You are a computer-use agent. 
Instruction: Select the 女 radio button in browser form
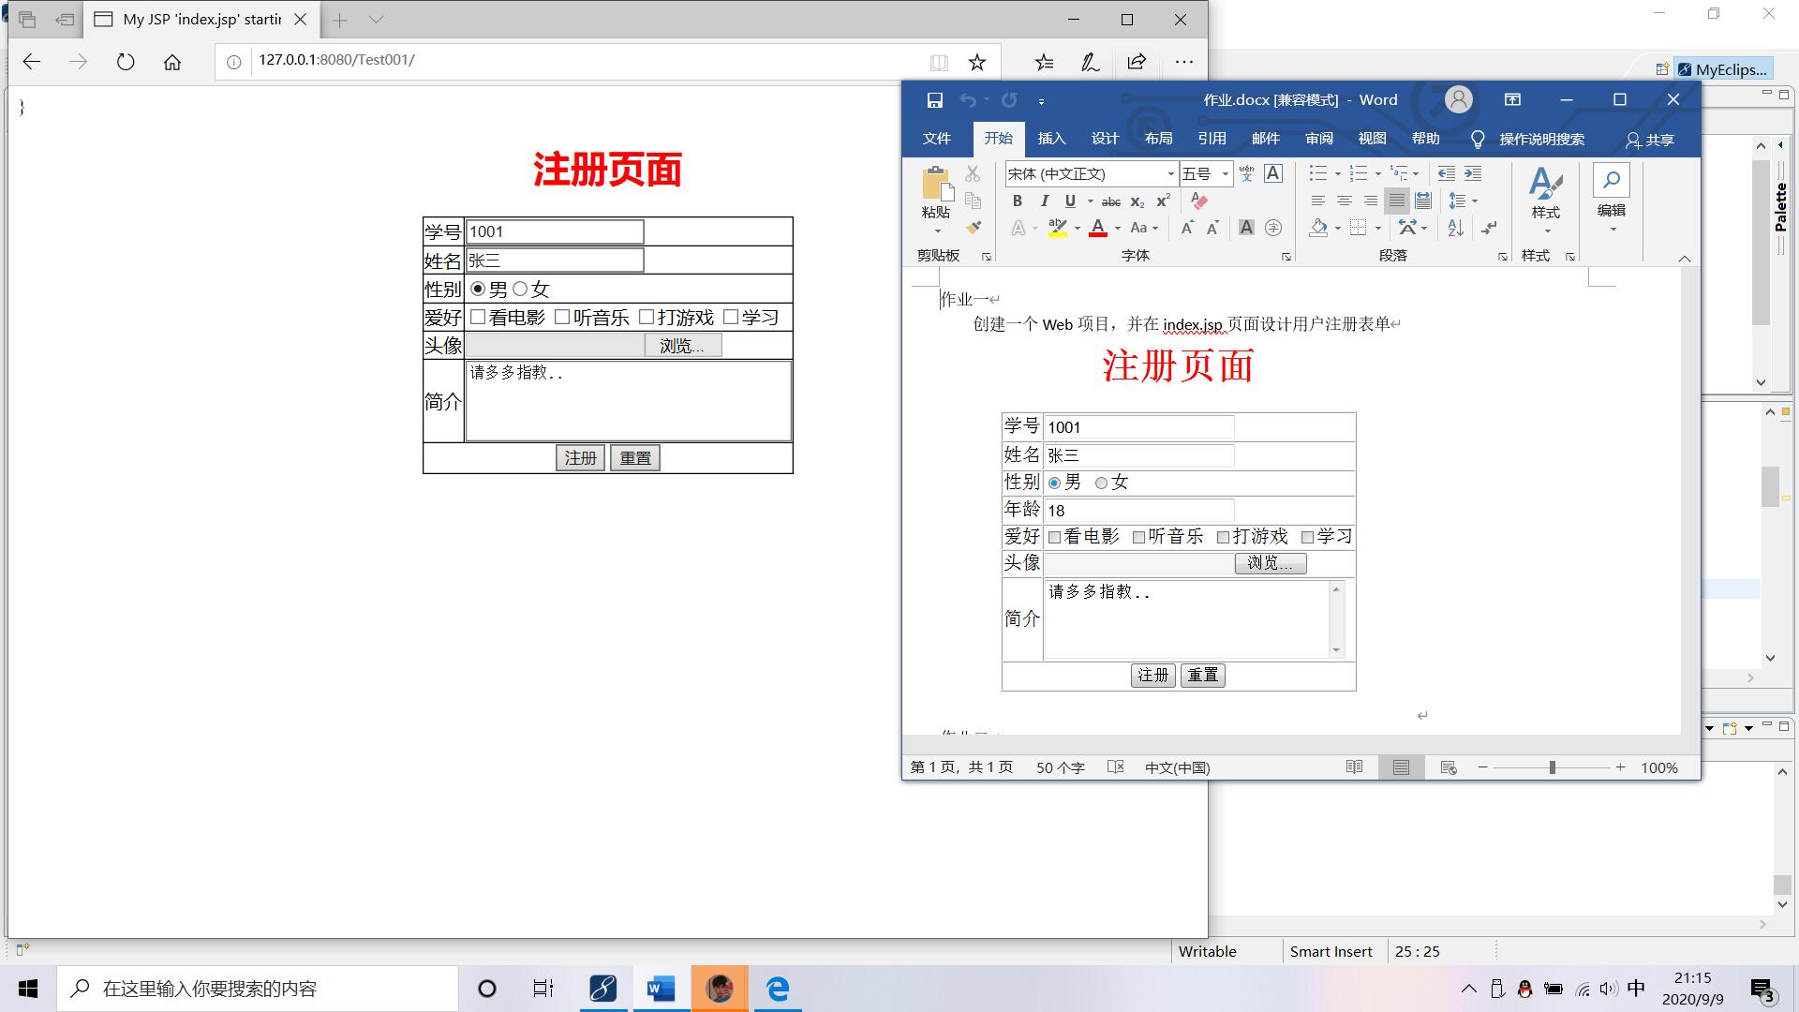click(520, 290)
